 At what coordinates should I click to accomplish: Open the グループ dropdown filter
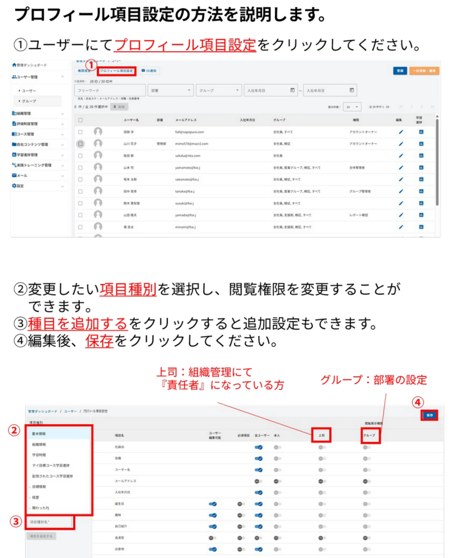(x=219, y=90)
